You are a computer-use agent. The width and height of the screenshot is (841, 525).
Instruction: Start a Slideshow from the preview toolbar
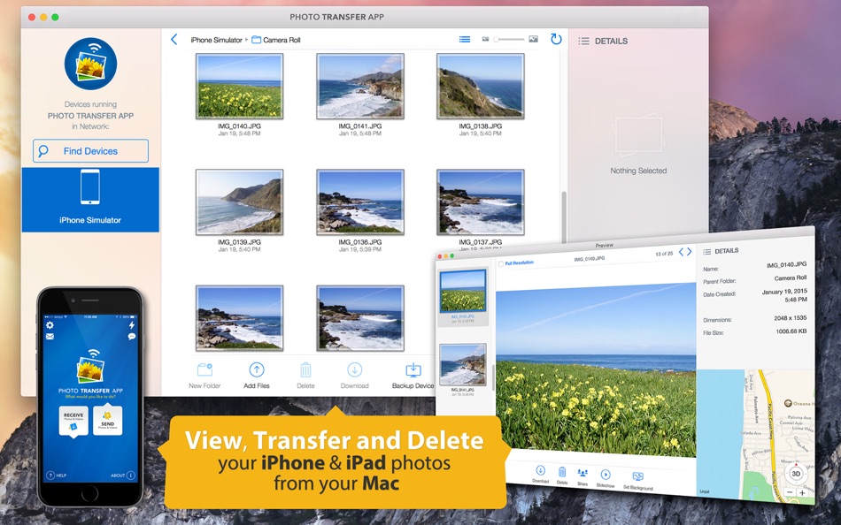point(606,474)
